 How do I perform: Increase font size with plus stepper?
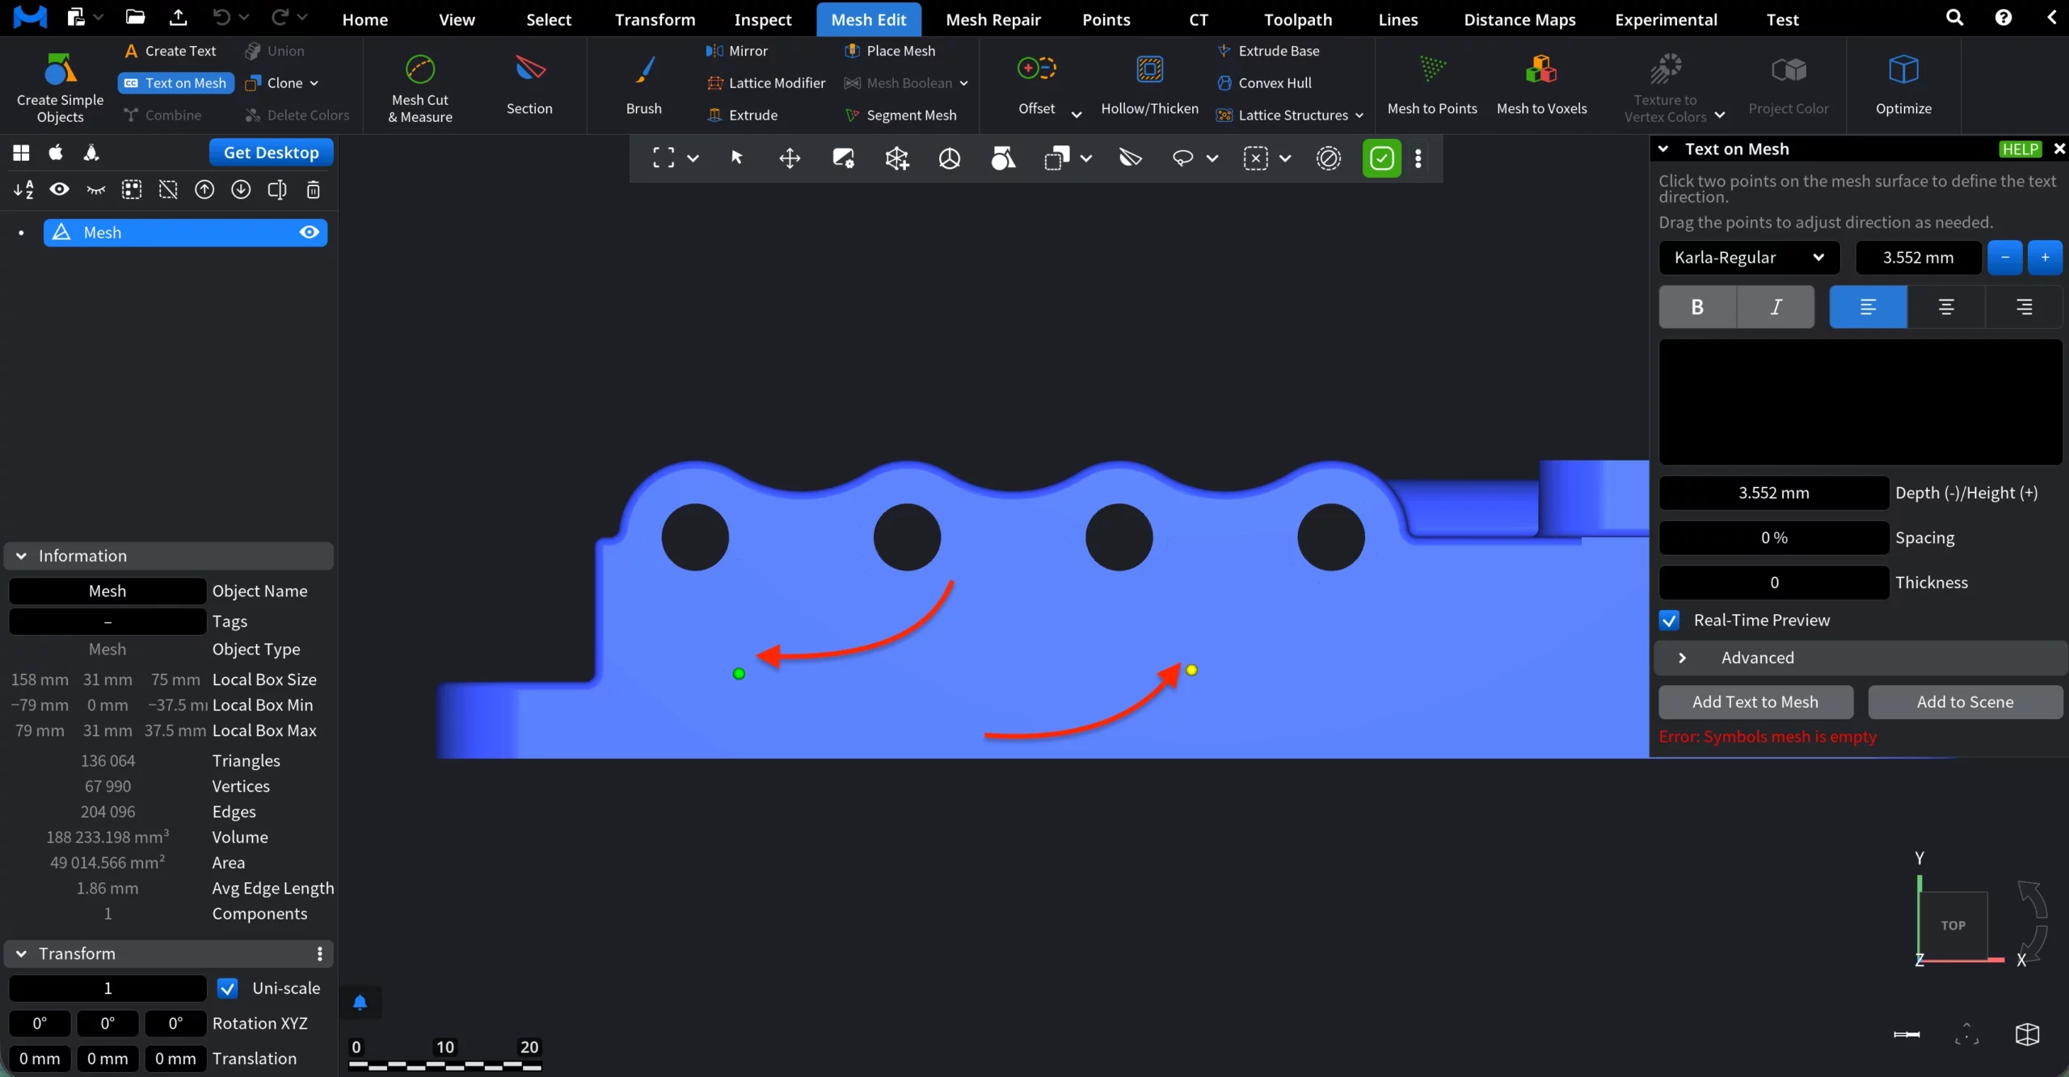click(2045, 258)
